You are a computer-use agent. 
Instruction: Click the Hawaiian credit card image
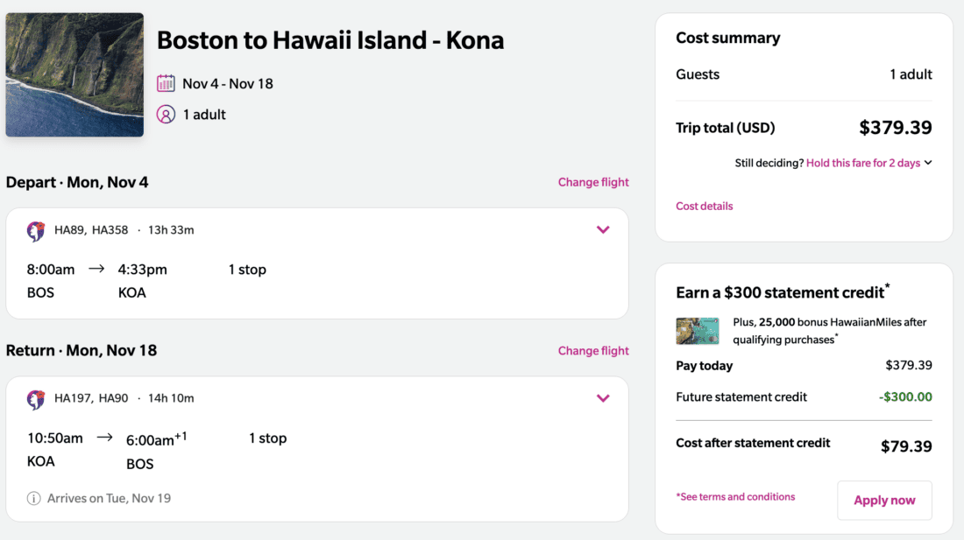click(698, 331)
